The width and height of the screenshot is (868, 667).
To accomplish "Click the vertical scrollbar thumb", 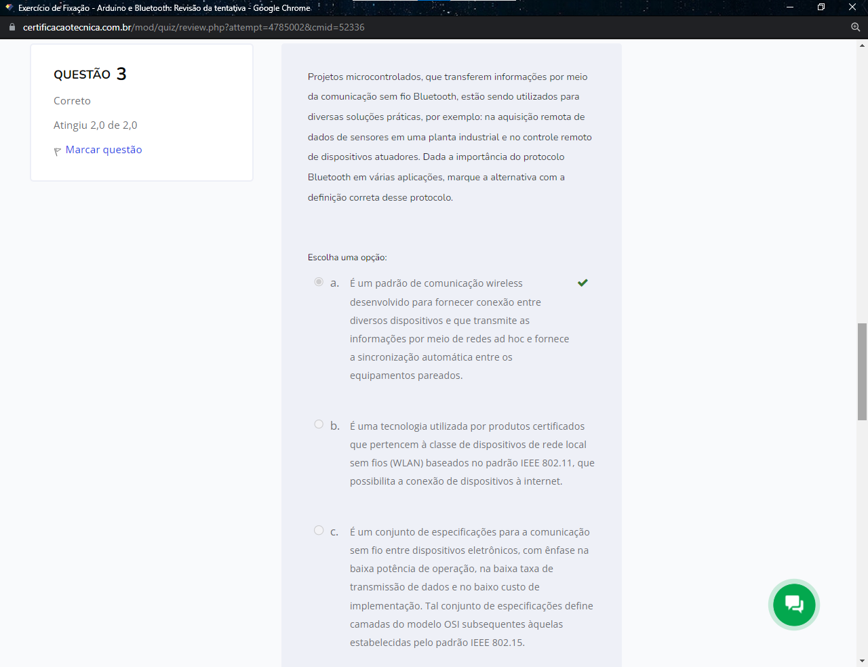I will (x=862, y=371).
